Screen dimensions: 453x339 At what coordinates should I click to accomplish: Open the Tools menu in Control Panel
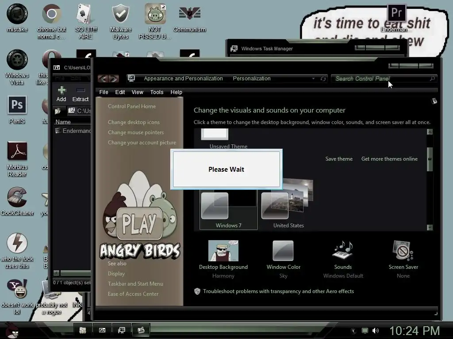[x=157, y=92]
